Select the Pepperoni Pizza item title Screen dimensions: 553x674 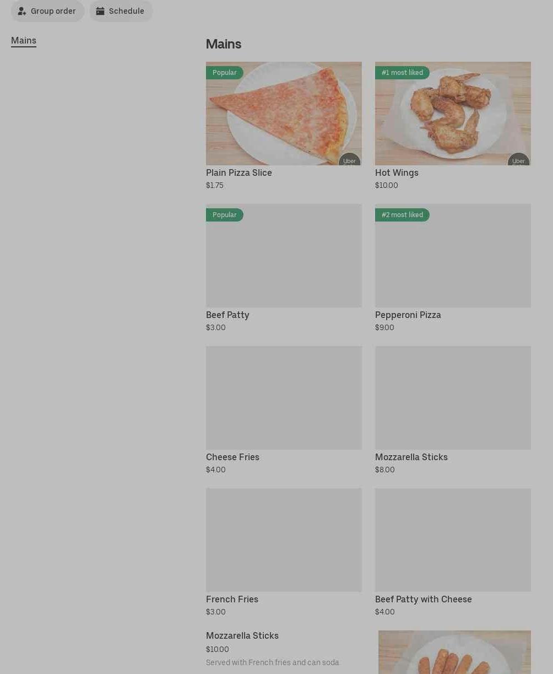coord(408,315)
